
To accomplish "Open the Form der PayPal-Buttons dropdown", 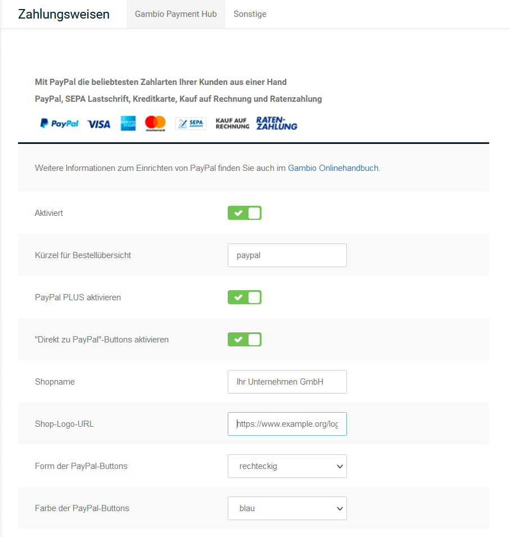I will (287, 466).
